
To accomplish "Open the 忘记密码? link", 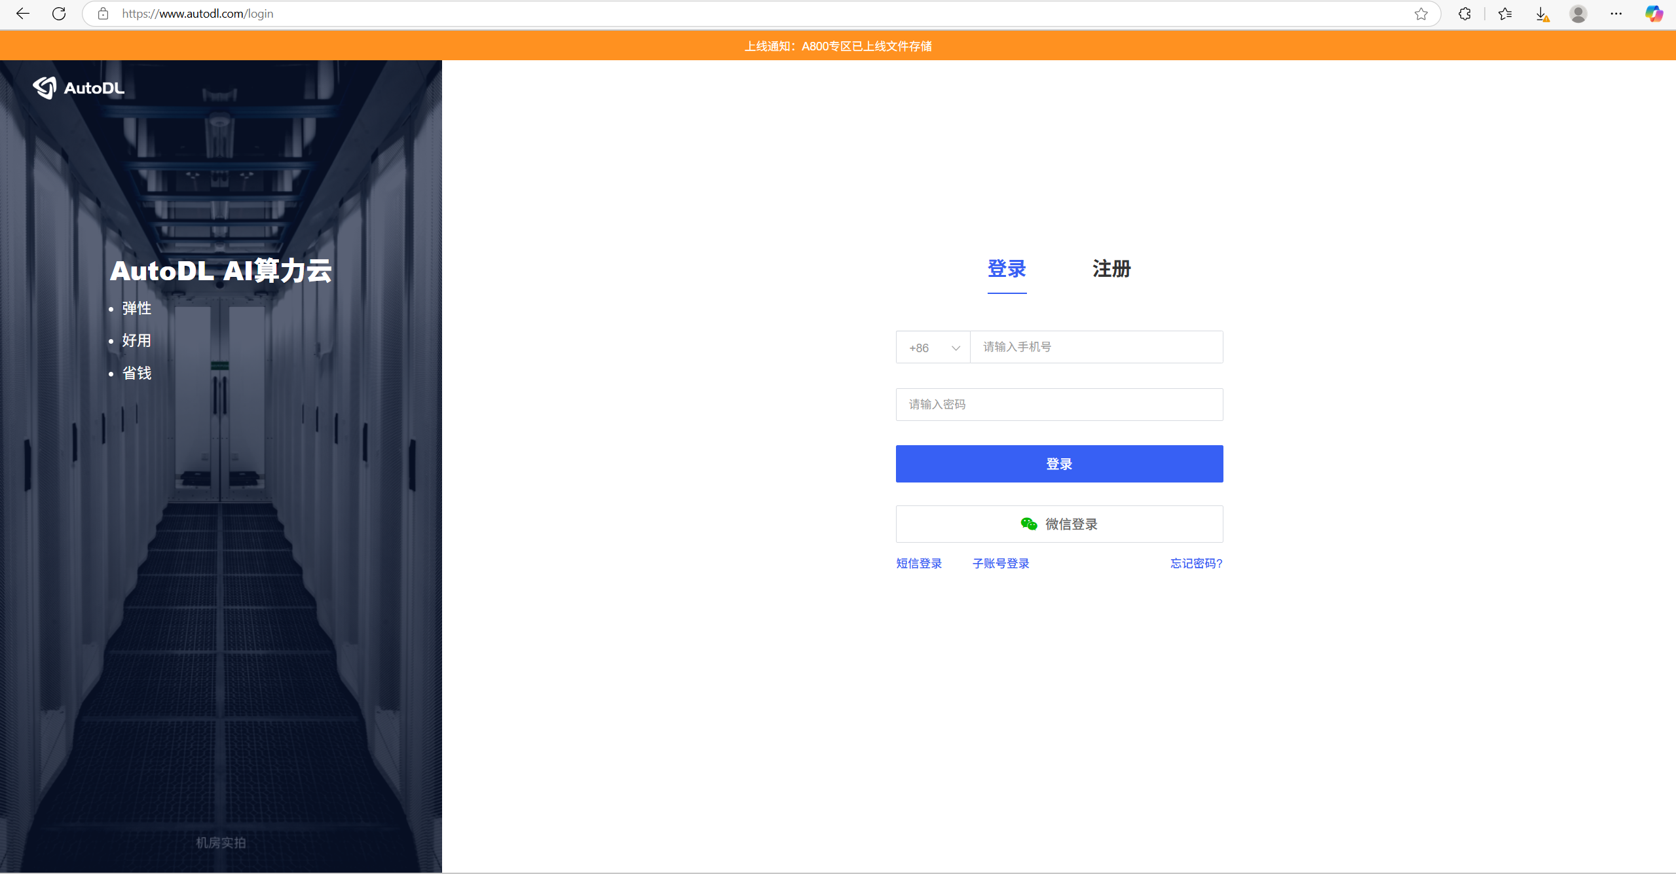I will click(1197, 564).
